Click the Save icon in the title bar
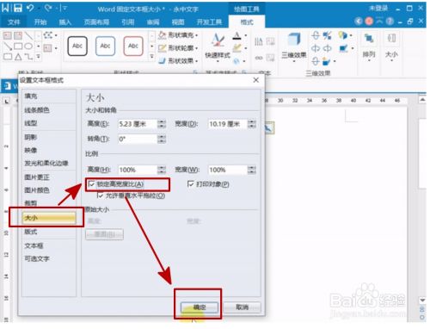Screen dimensions: 430x329 [x=18, y=9]
